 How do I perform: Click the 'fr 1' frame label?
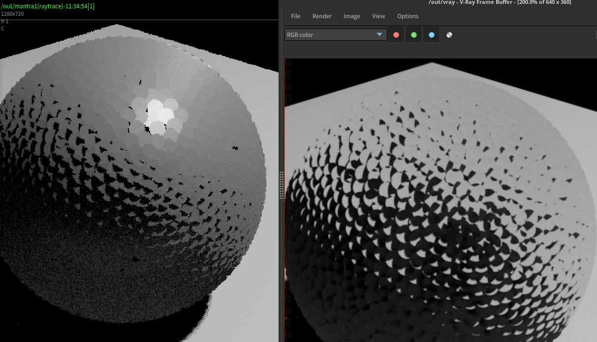[x=5, y=21]
